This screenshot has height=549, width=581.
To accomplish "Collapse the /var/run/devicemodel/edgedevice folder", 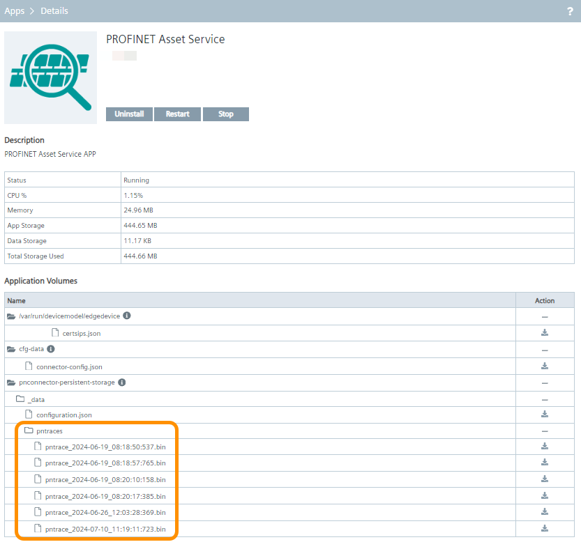I will pos(11,316).
